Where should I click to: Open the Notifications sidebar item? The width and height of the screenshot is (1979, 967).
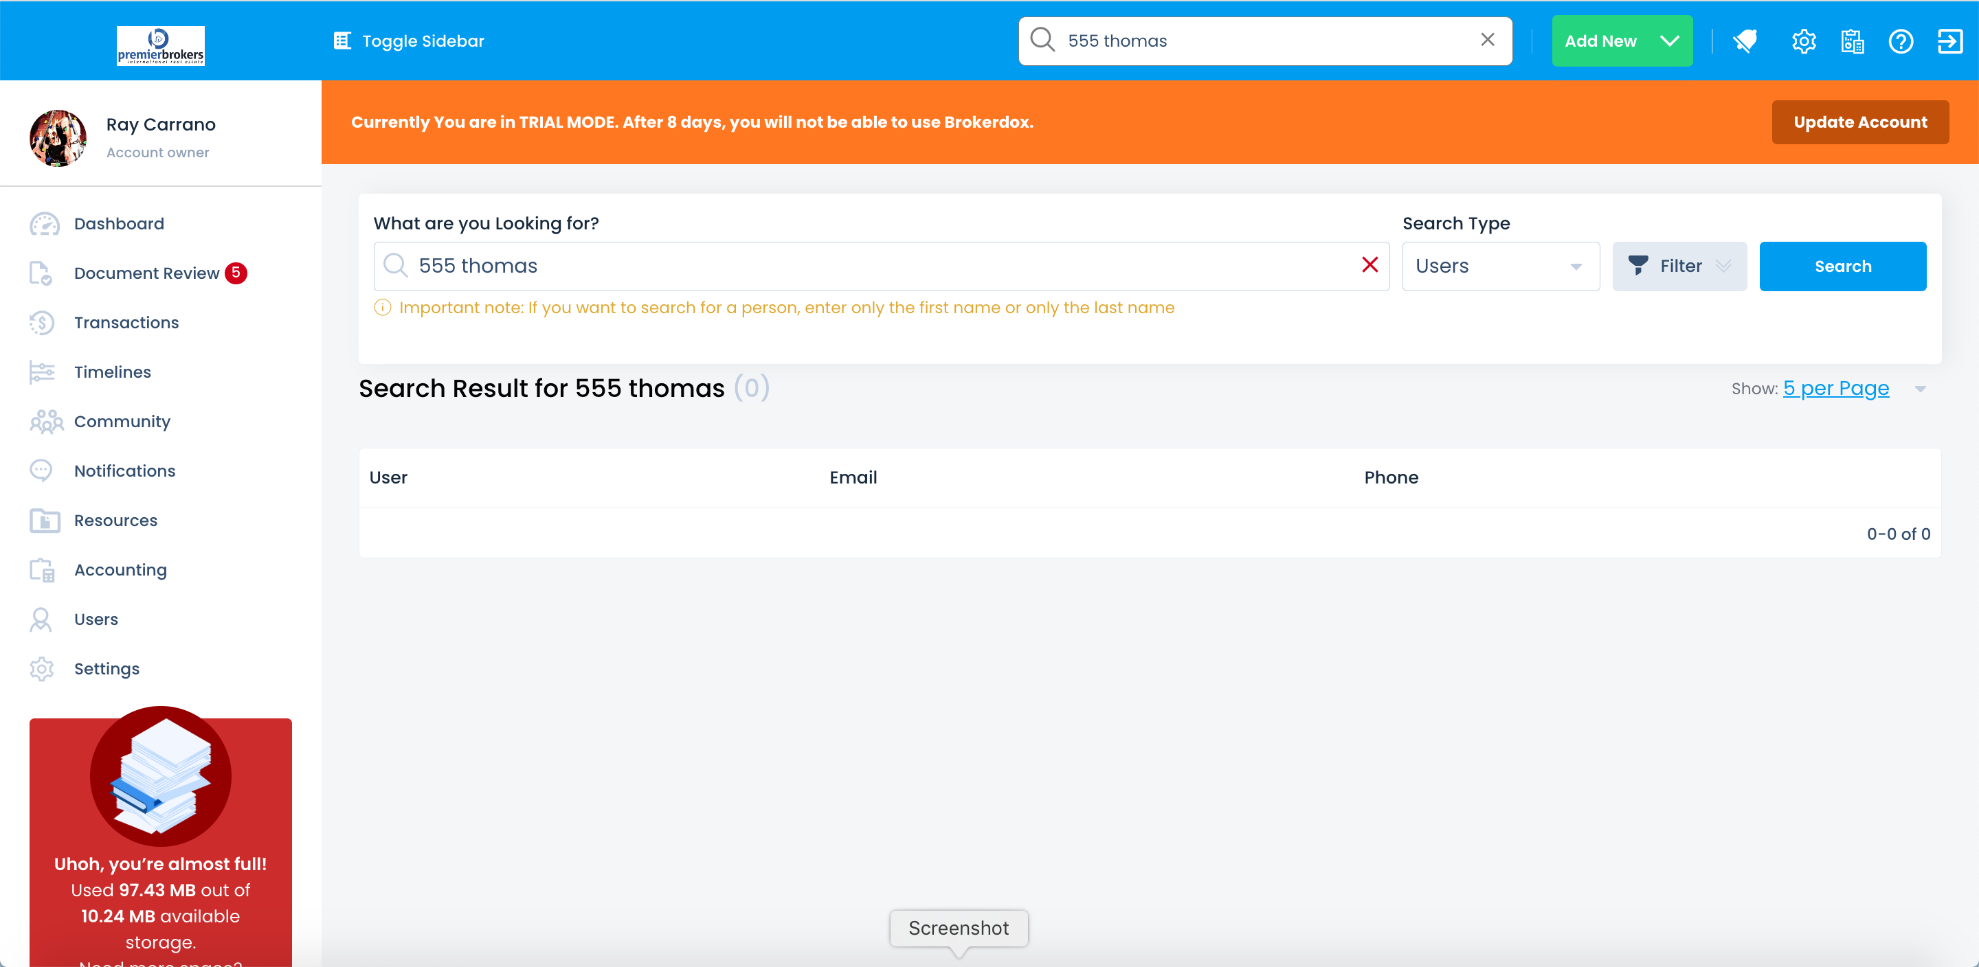pyautogui.click(x=125, y=471)
